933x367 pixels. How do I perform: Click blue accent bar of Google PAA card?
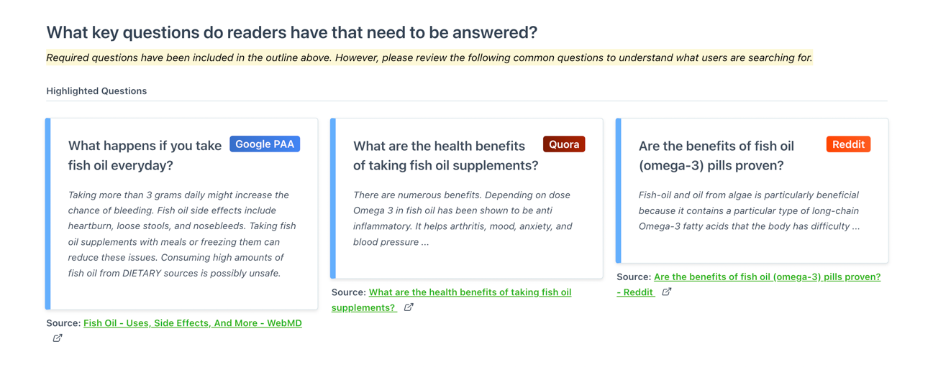click(x=47, y=214)
